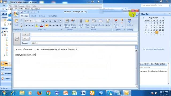Image resolution: width=171 pixels, height=96 pixels.
Task: Close the To-Do Bar pane
Action: 169,14
